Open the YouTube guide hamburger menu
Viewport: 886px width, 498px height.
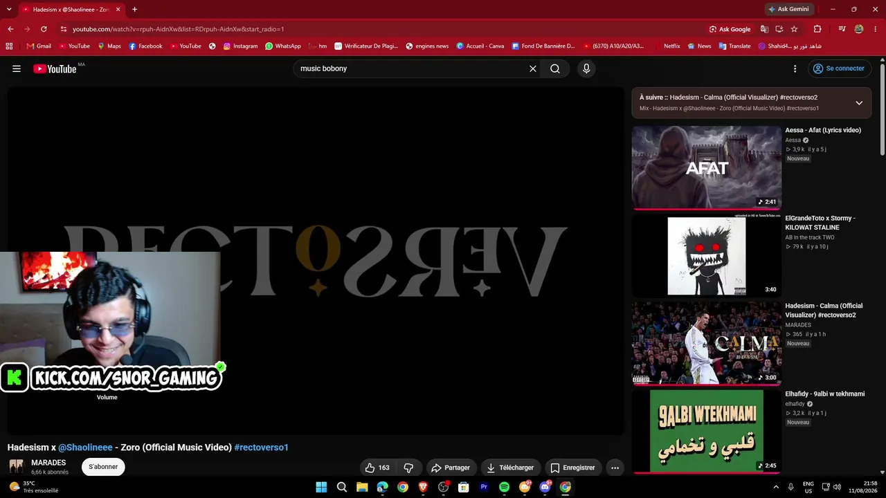pyautogui.click(x=17, y=68)
